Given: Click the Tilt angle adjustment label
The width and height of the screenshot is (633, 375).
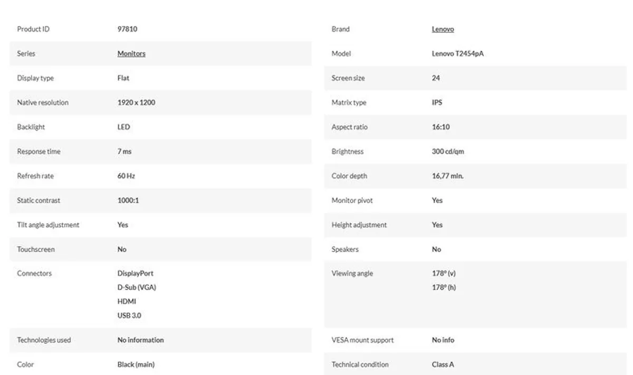Looking at the screenshot, I should click(x=48, y=225).
